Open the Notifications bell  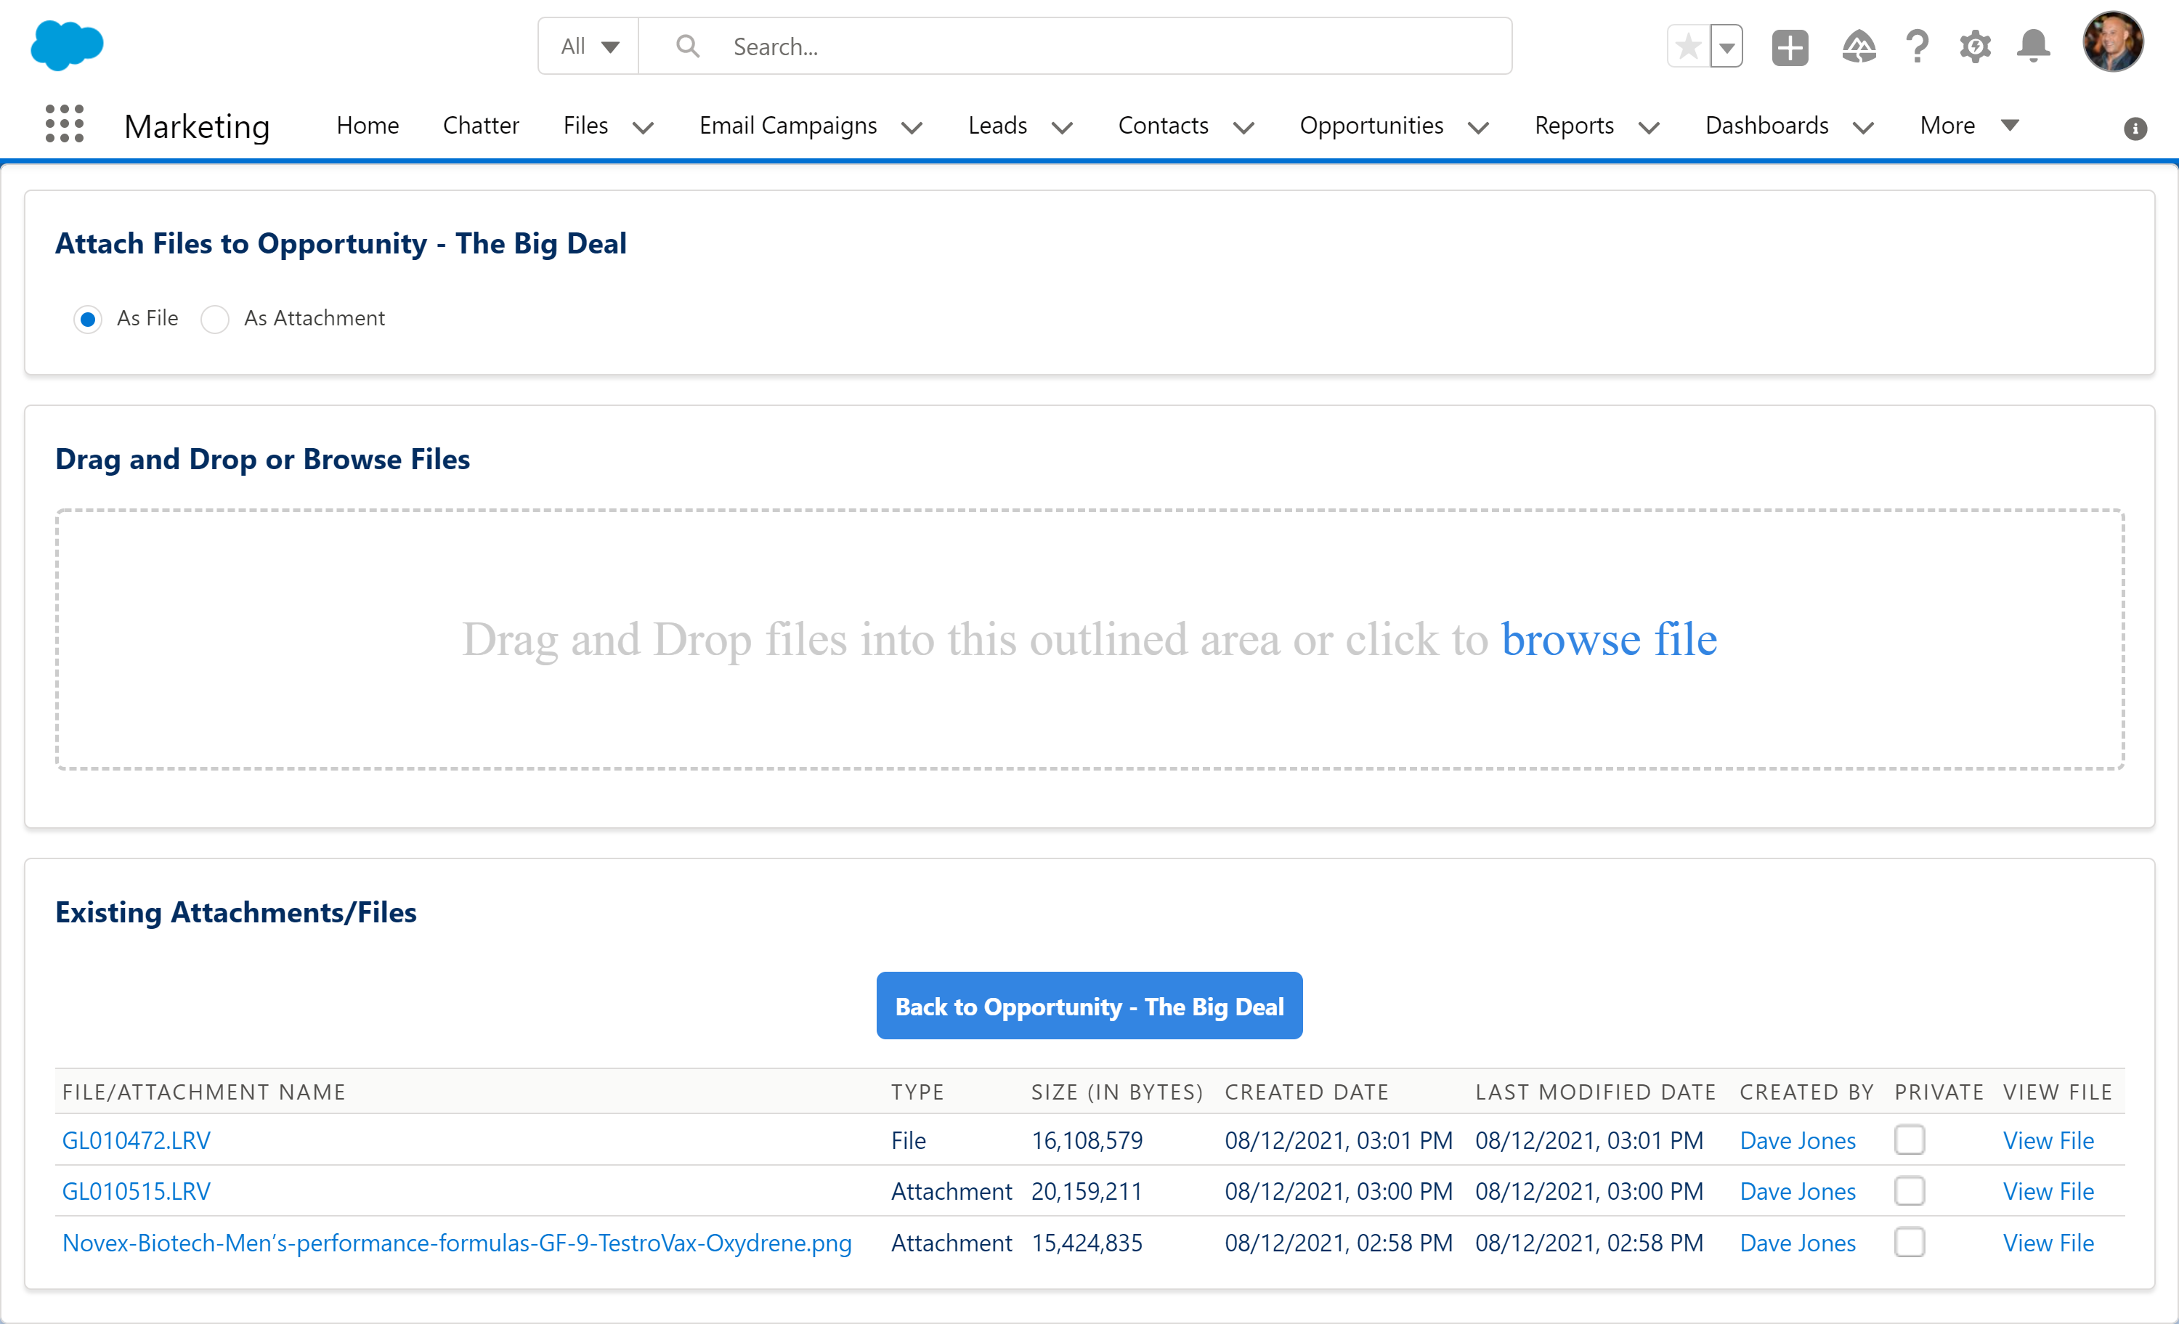pos(2033,46)
